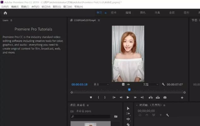Play the source clip

(128, 98)
